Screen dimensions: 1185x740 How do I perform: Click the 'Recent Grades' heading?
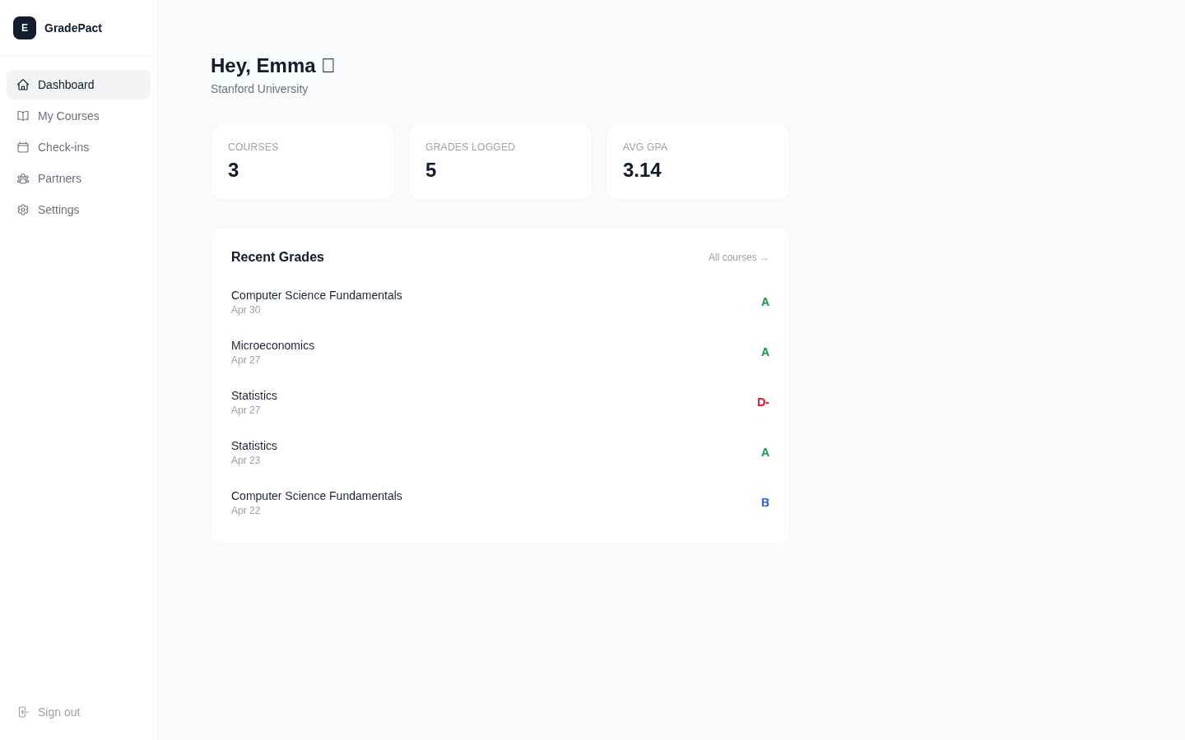tap(277, 257)
